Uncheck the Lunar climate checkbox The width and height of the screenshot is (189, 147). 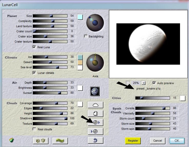tap(34, 73)
